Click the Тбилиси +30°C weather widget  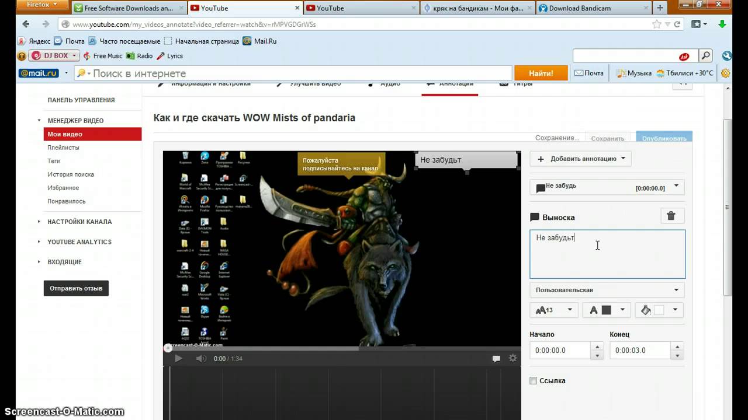pyautogui.click(x=685, y=73)
